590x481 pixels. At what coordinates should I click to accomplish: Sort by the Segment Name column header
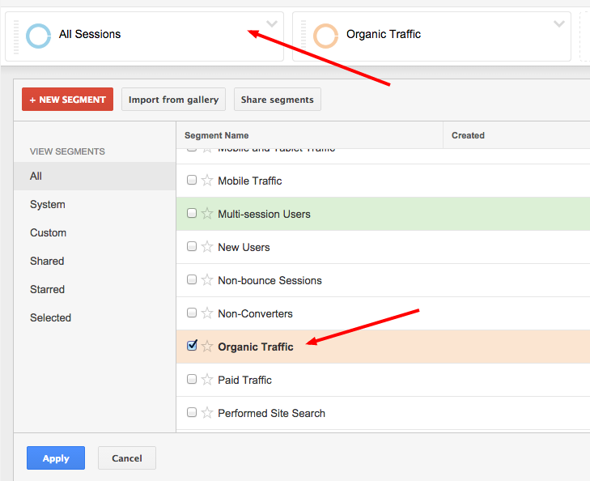tap(309, 135)
